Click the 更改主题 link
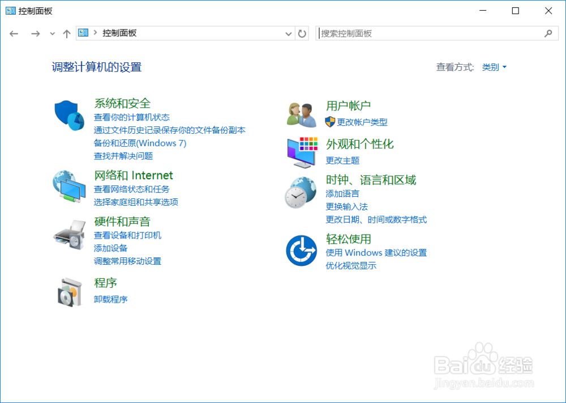Image resolution: width=566 pixels, height=403 pixels. [x=342, y=160]
